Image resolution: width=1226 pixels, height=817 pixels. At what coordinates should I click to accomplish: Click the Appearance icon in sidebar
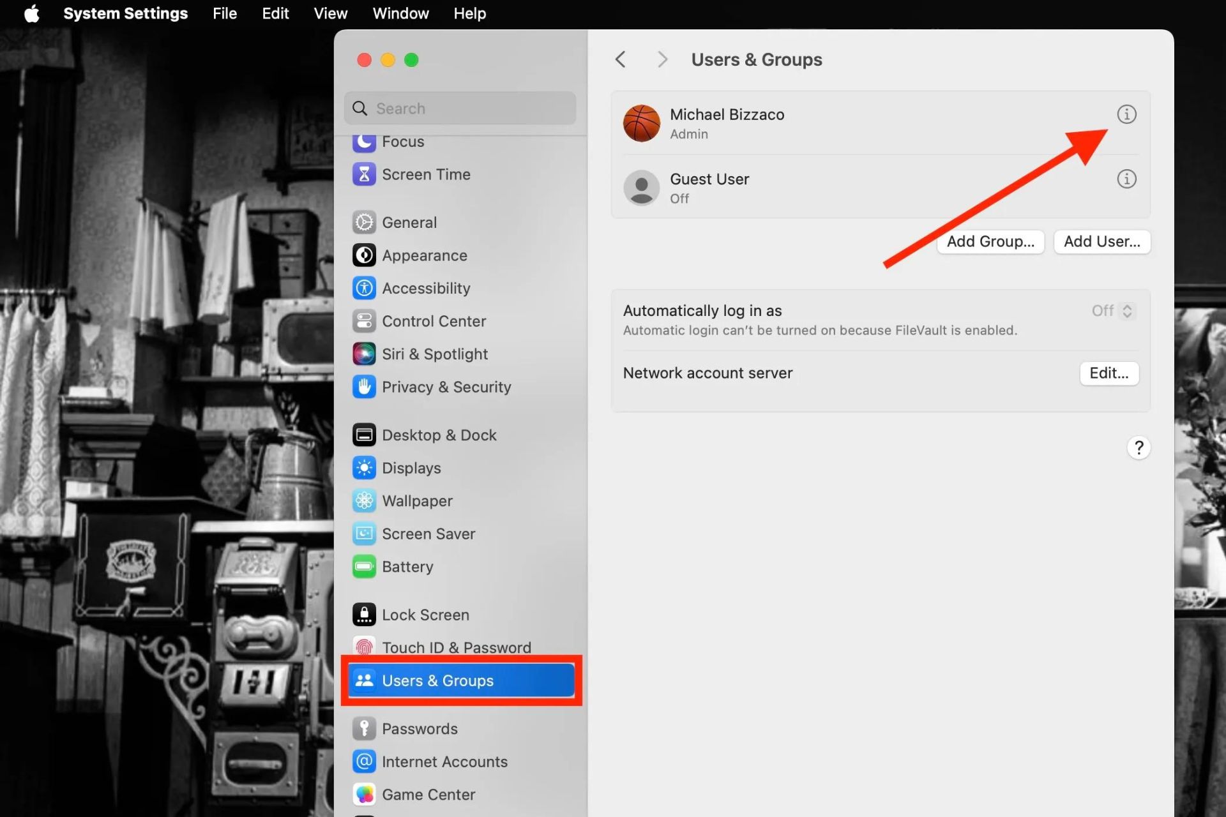(x=364, y=255)
